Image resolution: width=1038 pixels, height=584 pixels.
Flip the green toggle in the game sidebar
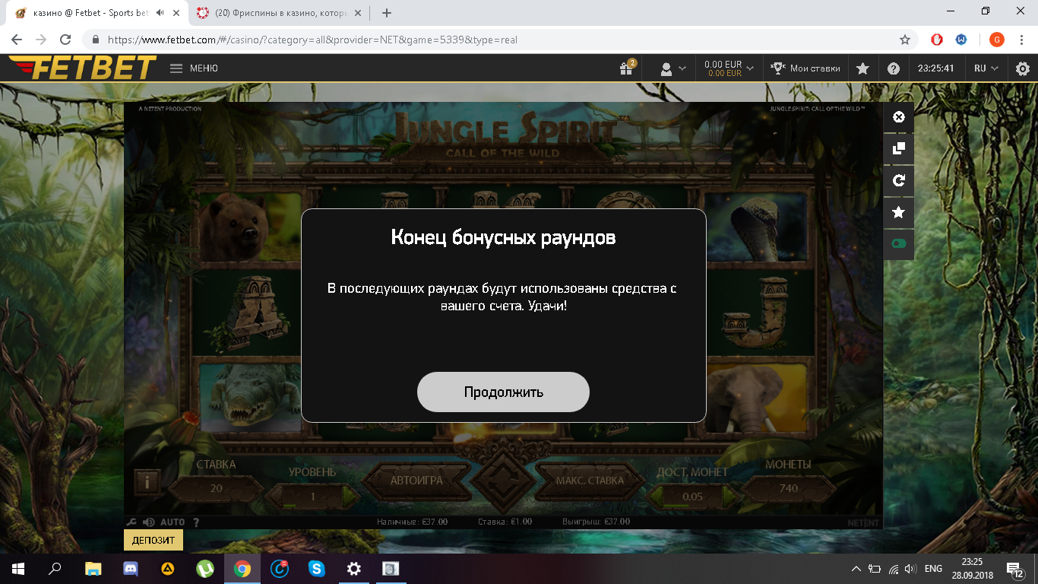coord(897,244)
